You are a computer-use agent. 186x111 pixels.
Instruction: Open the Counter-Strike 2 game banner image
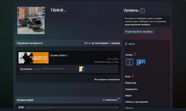pos(33,58)
